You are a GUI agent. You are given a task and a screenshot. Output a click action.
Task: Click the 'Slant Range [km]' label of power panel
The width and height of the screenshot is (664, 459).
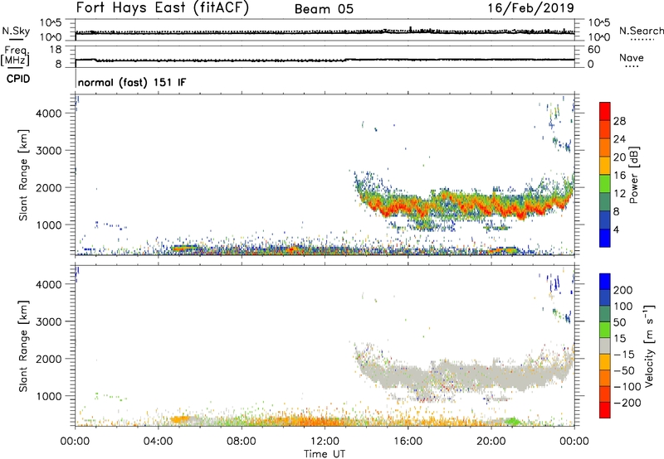tap(23, 175)
